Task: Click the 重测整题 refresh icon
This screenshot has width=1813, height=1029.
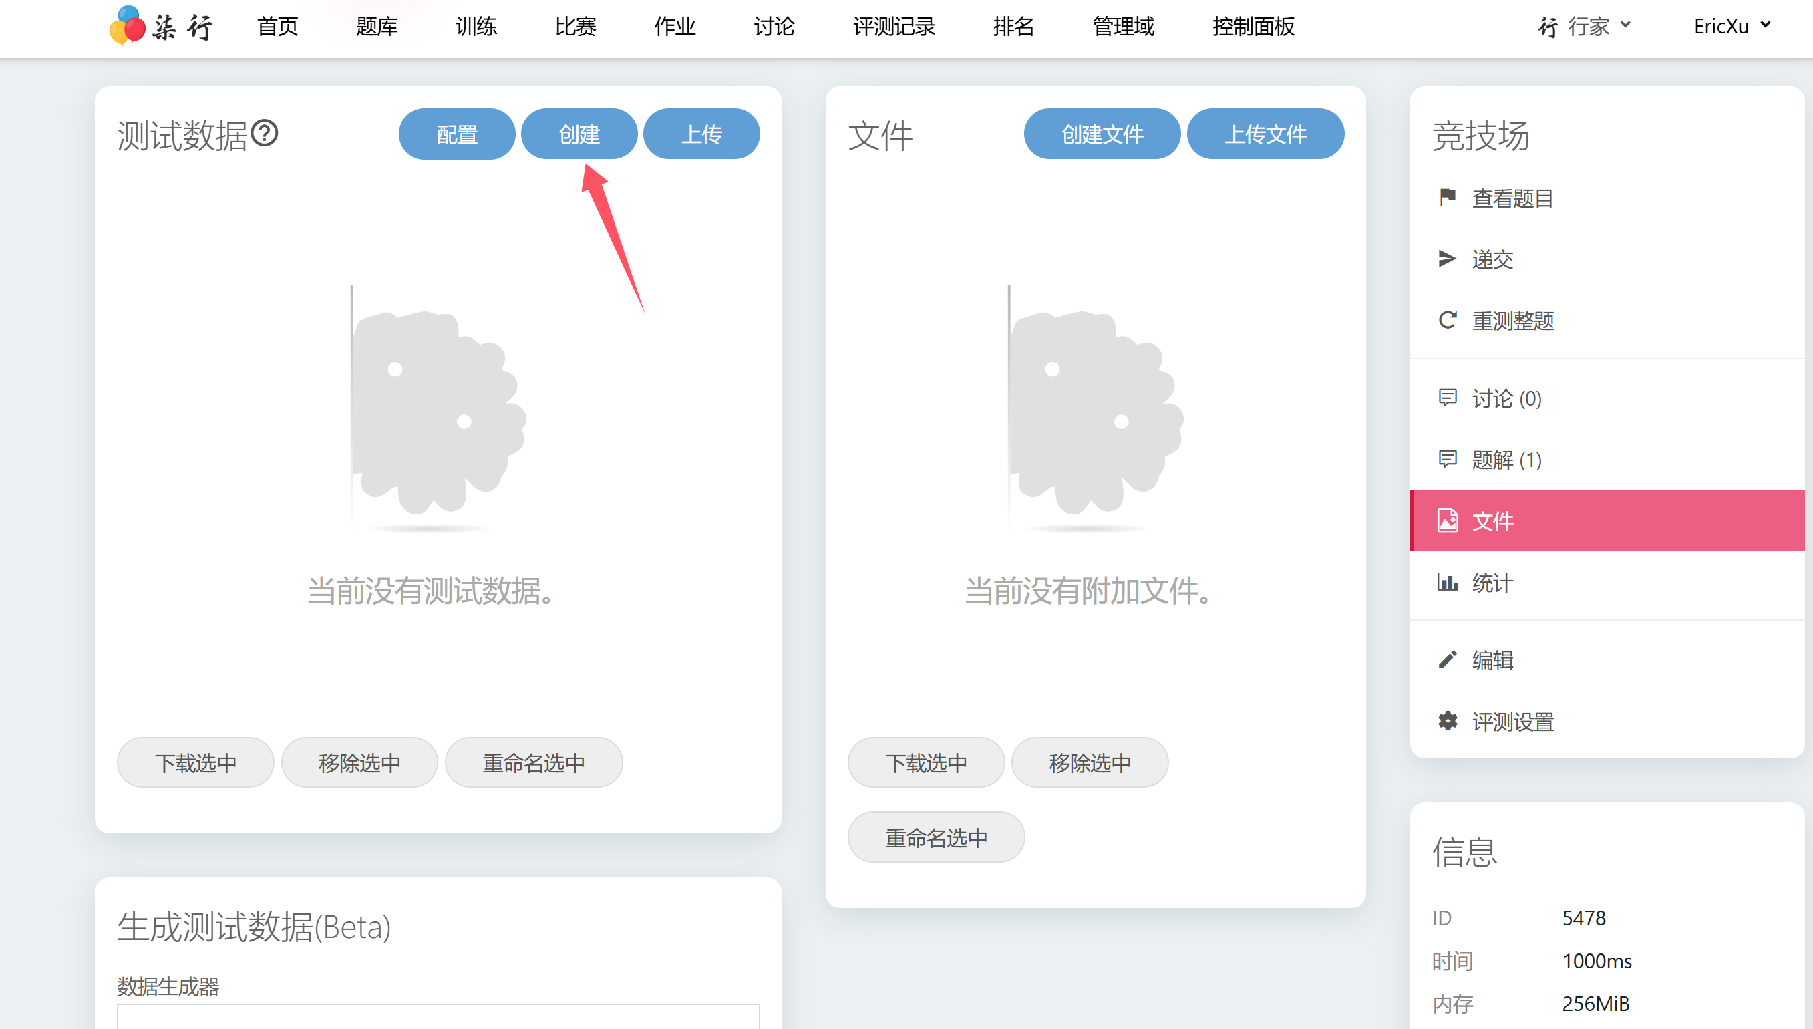Action: coord(1447,320)
